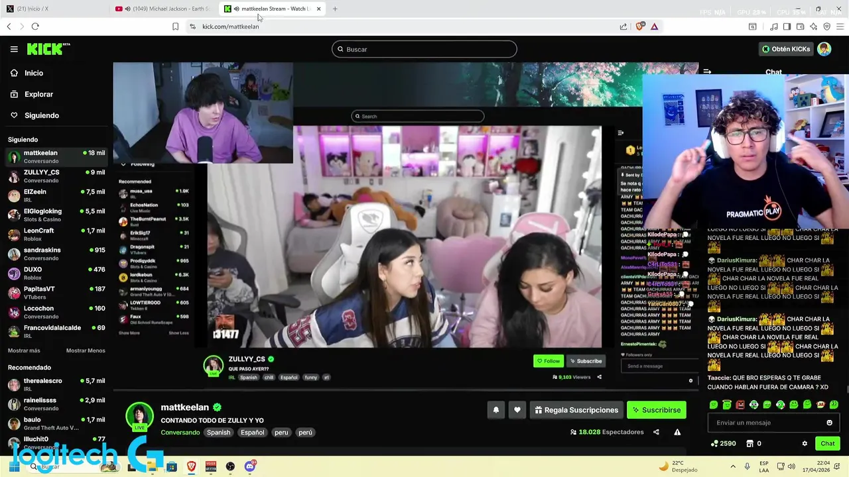Image resolution: width=849 pixels, height=477 pixels.
Task: Open a new browser tab
Action: pyautogui.click(x=335, y=9)
